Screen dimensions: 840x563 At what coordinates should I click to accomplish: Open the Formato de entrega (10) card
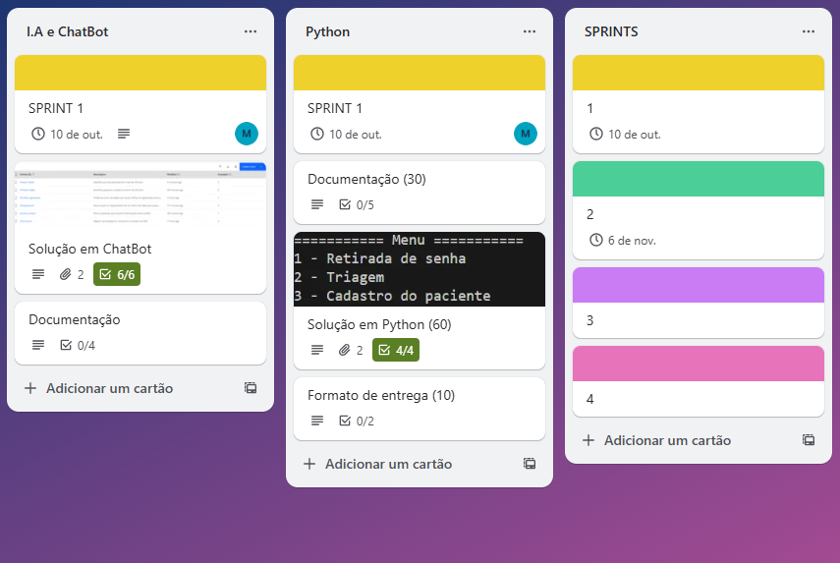381,395
